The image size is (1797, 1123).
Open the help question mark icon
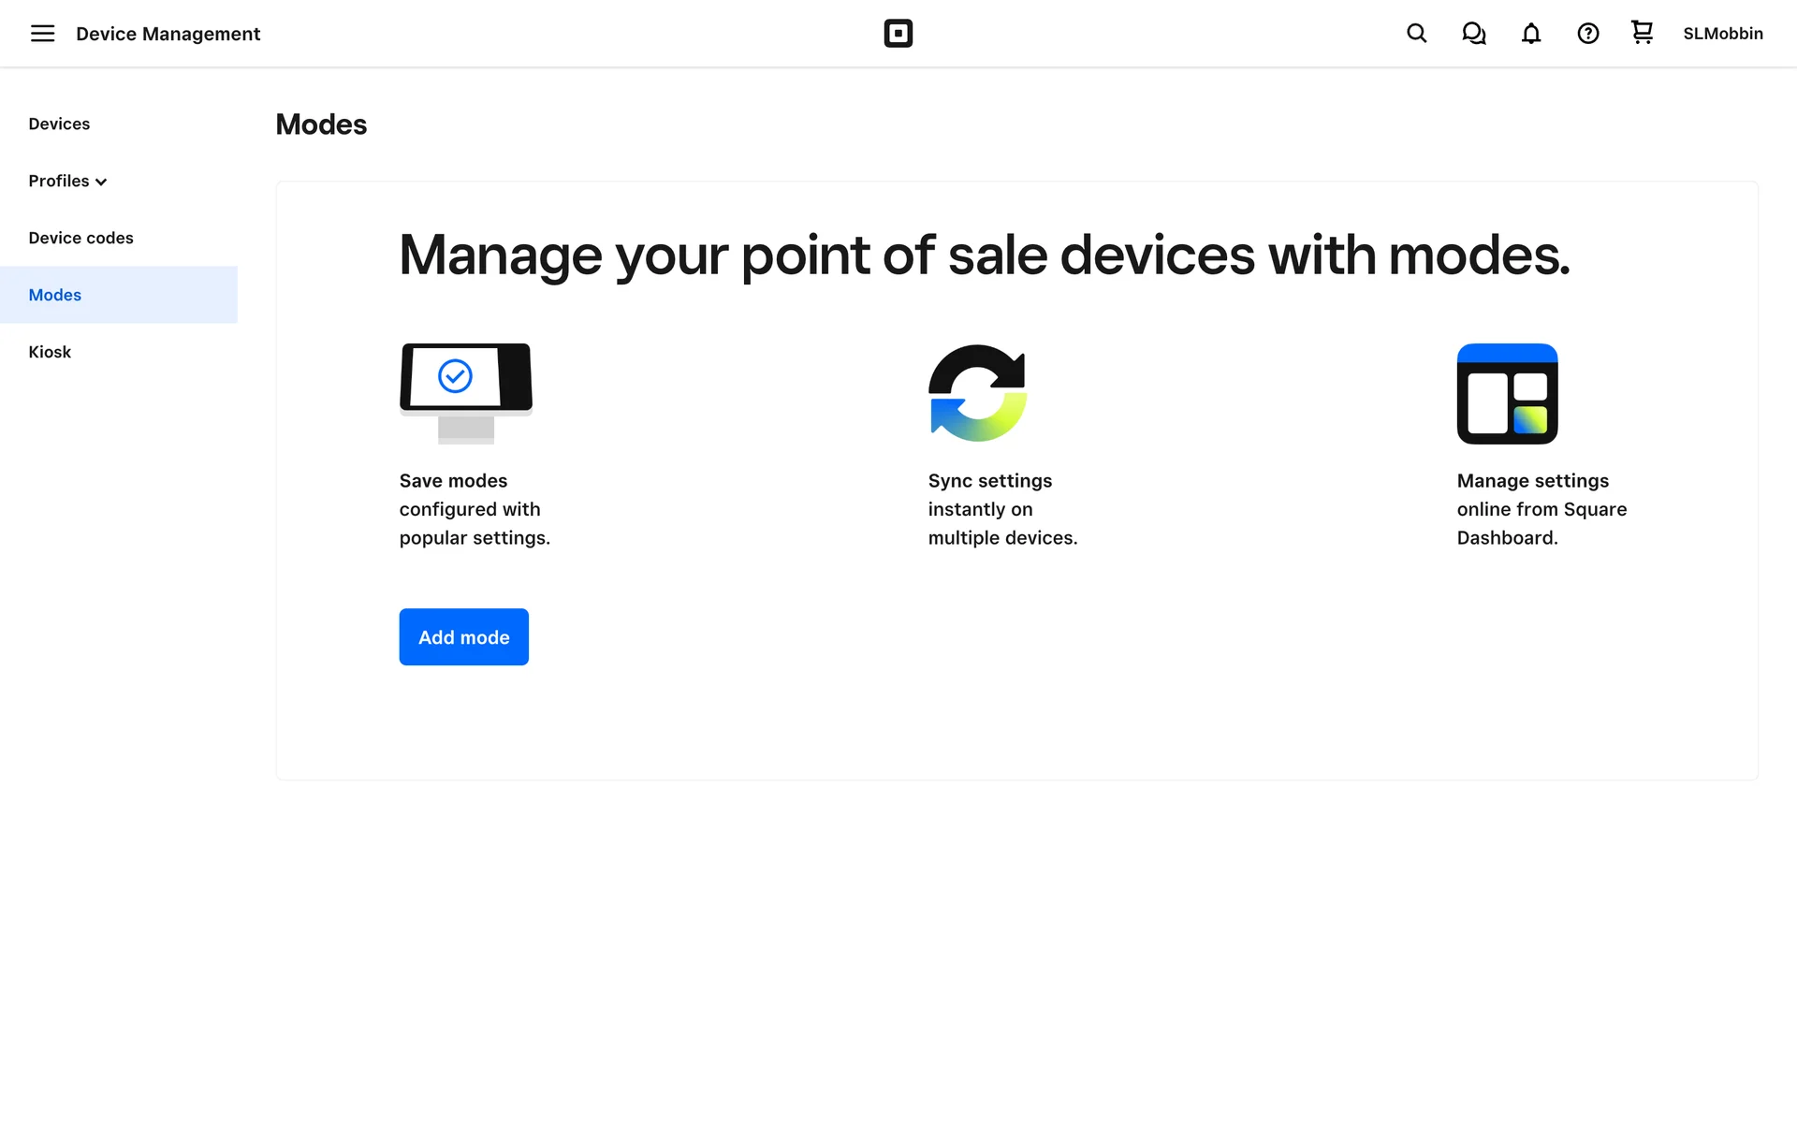(1587, 34)
